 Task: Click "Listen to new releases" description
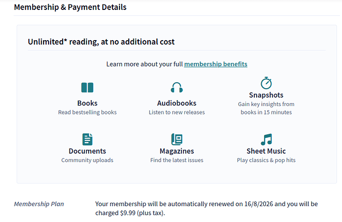coord(176,112)
